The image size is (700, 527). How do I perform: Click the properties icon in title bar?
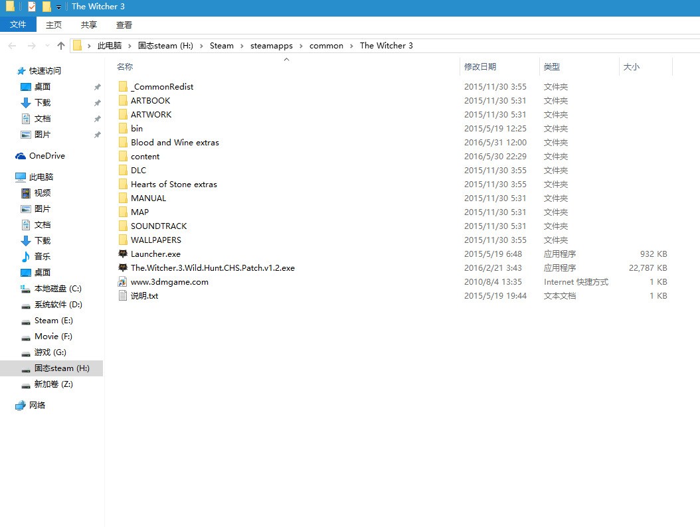[32, 7]
